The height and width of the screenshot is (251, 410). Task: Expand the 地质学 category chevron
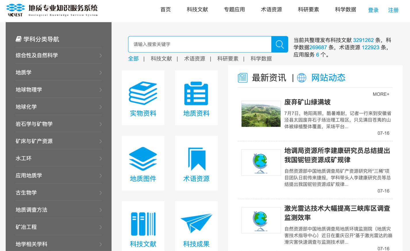point(101,73)
